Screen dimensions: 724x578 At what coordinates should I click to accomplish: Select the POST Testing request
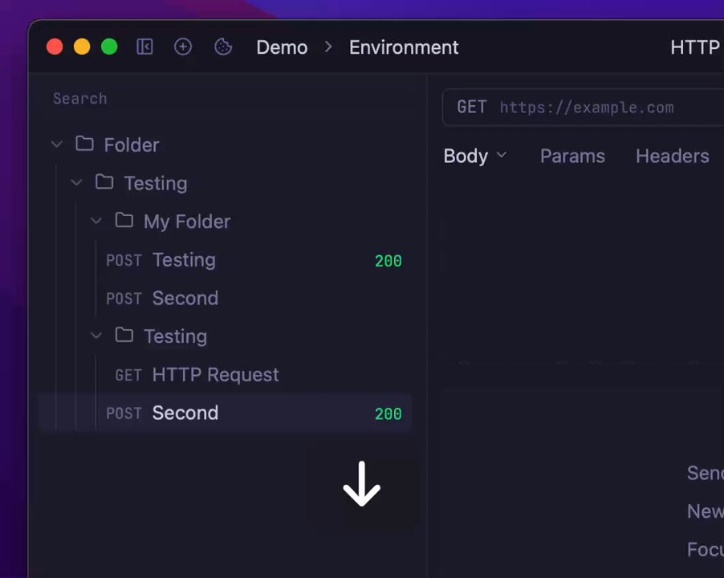pos(225,260)
